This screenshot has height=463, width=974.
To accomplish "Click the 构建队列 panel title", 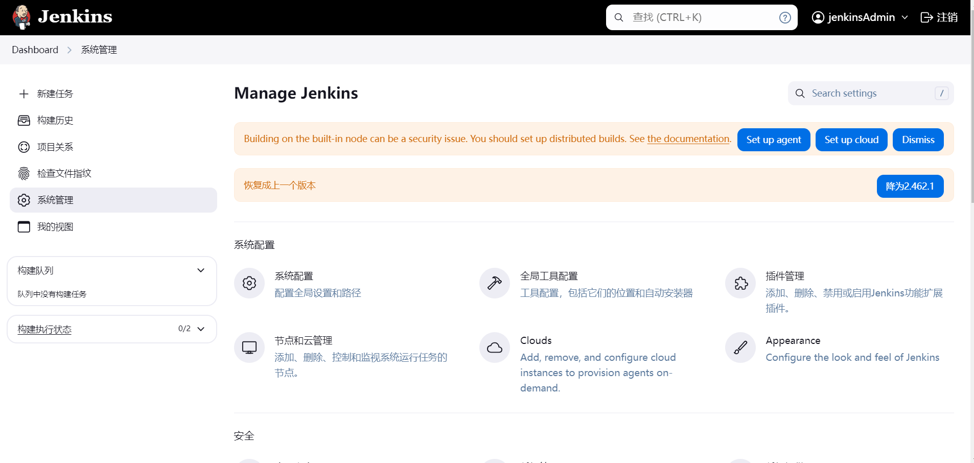I will tap(35, 270).
